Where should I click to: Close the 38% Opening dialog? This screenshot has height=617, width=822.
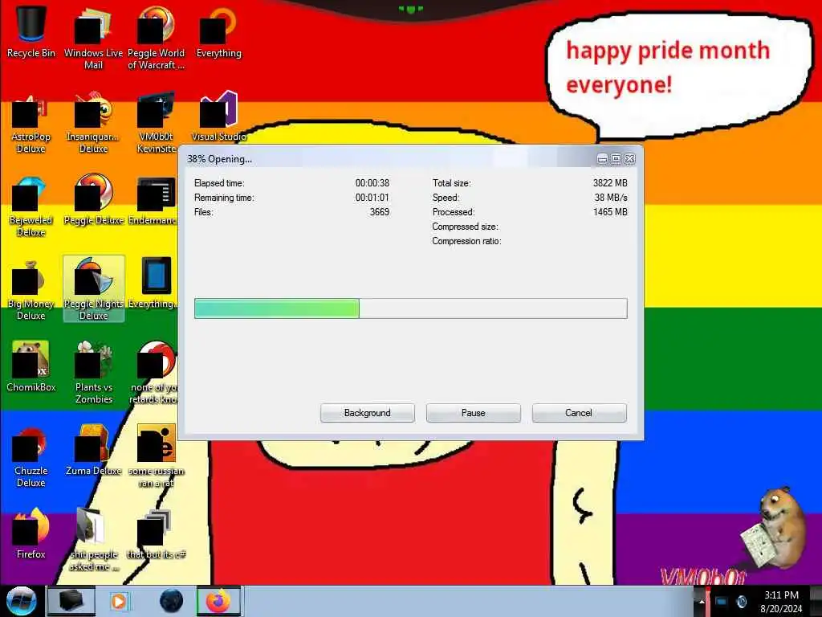tap(629, 158)
